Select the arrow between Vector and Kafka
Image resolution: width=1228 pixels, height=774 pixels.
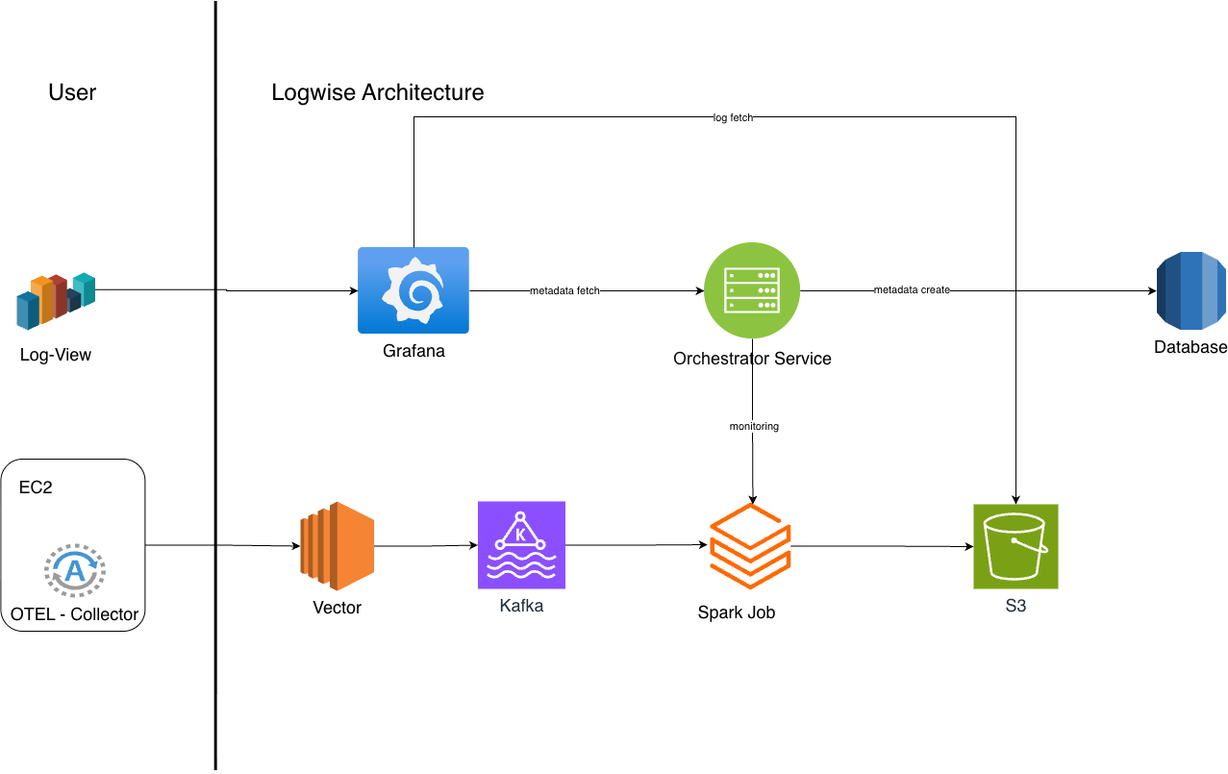pos(427,546)
